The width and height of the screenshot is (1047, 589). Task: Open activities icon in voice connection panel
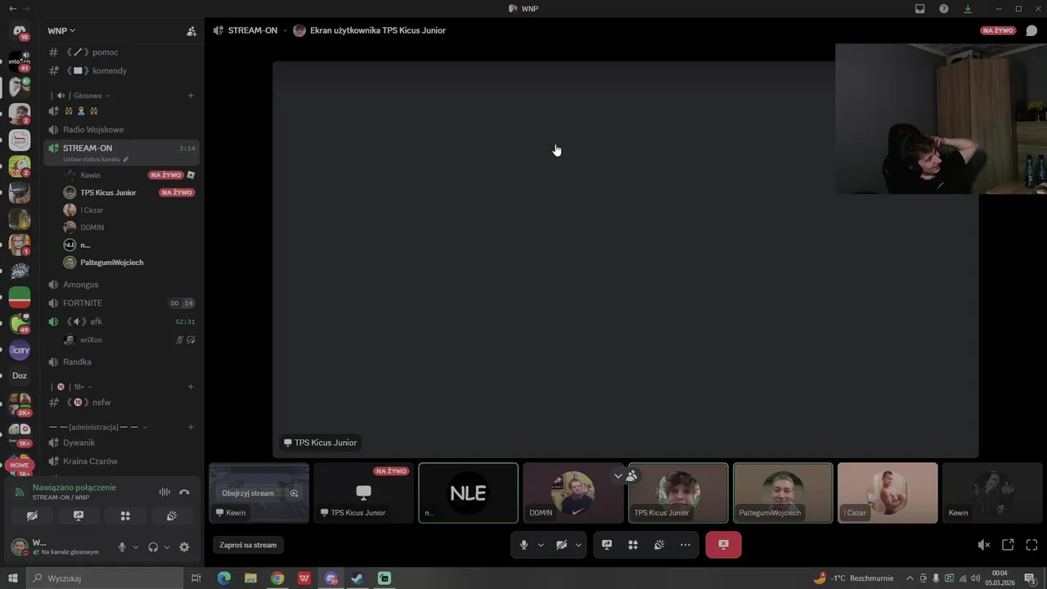(125, 516)
